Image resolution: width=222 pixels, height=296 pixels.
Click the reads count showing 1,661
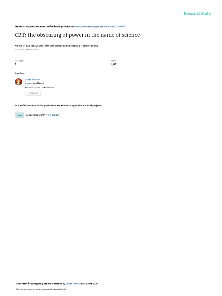click(114, 64)
